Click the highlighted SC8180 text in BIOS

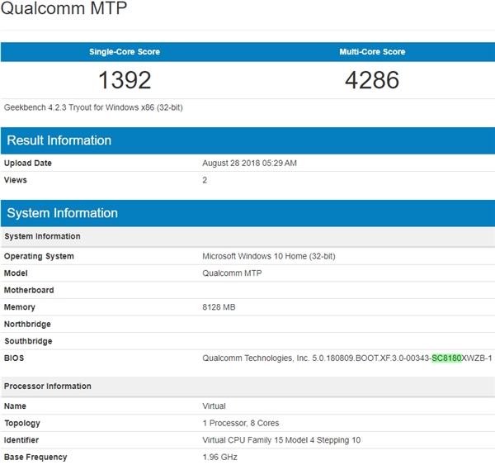tap(446, 358)
